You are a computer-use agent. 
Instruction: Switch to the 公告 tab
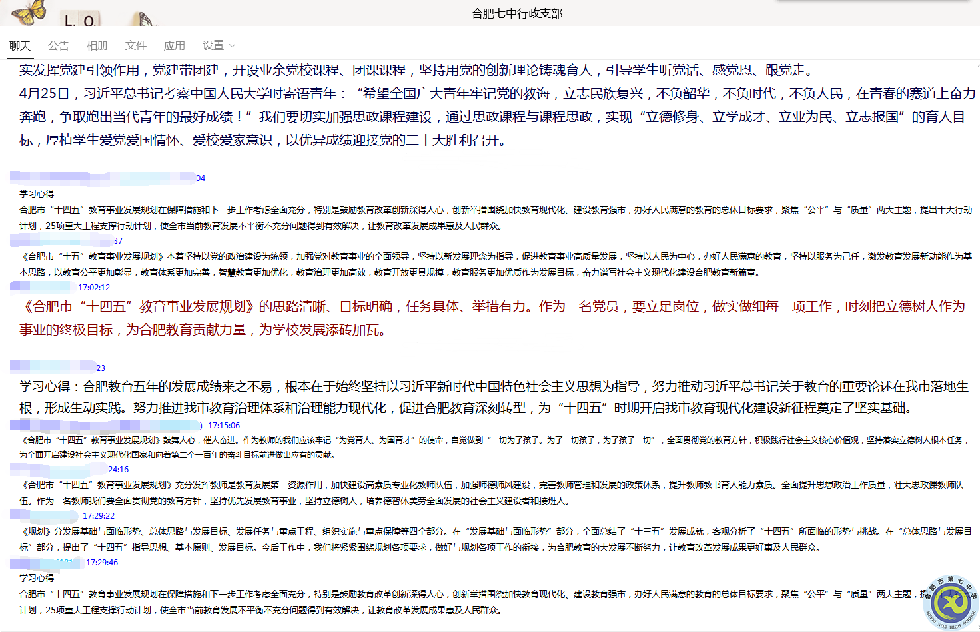pos(59,45)
